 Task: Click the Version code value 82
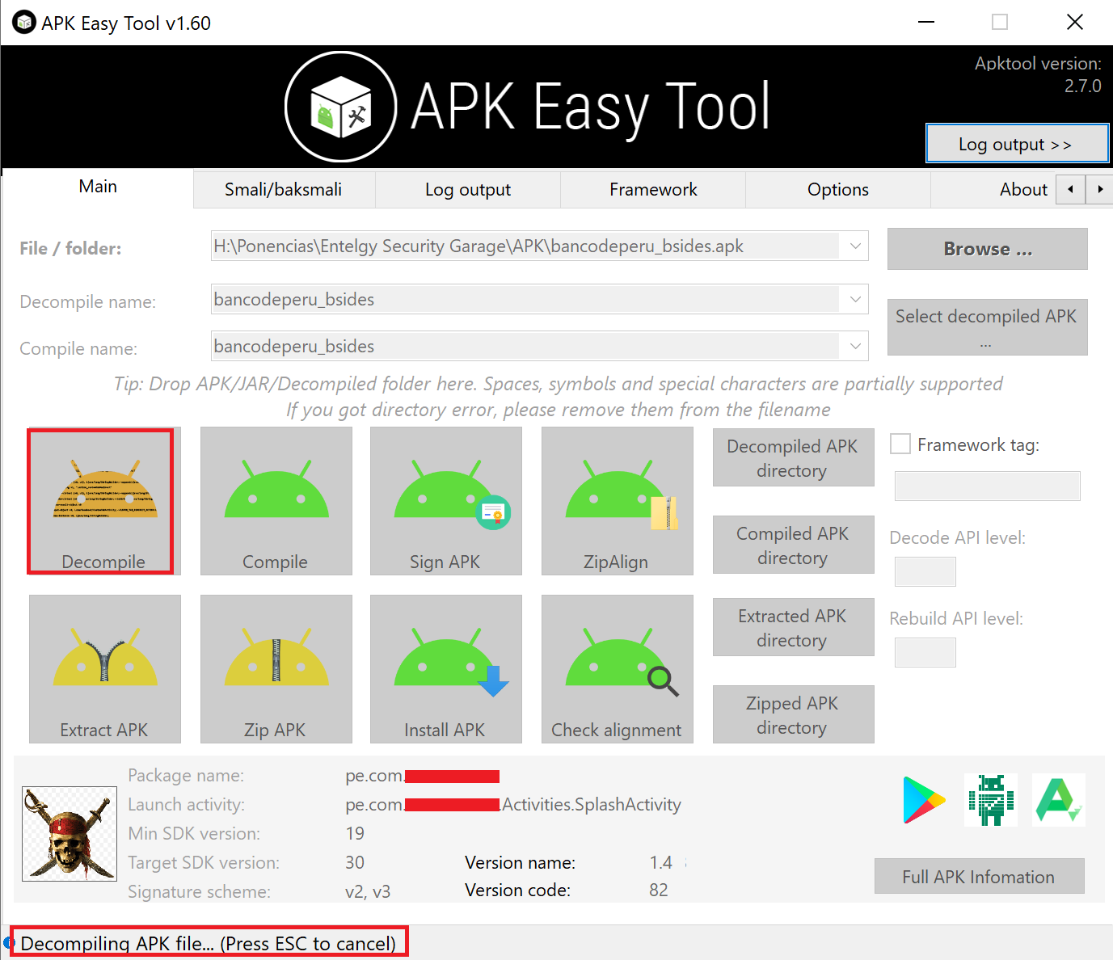(x=659, y=890)
